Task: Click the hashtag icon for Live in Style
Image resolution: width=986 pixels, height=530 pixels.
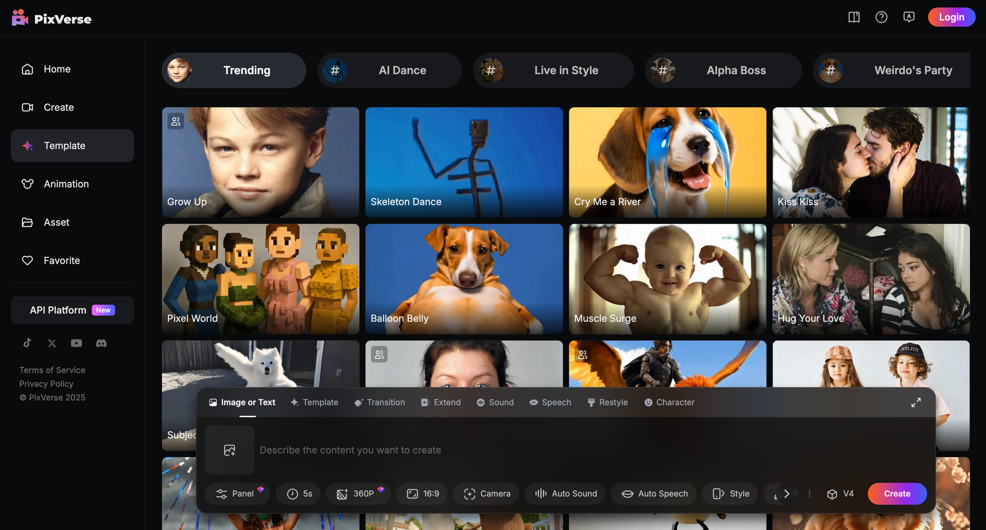Action: pyautogui.click(x=491, y=70)
